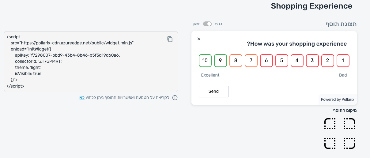The image size is (370, 158).
Task: Choose rating 7 on the scale
Action: point(251,61)
